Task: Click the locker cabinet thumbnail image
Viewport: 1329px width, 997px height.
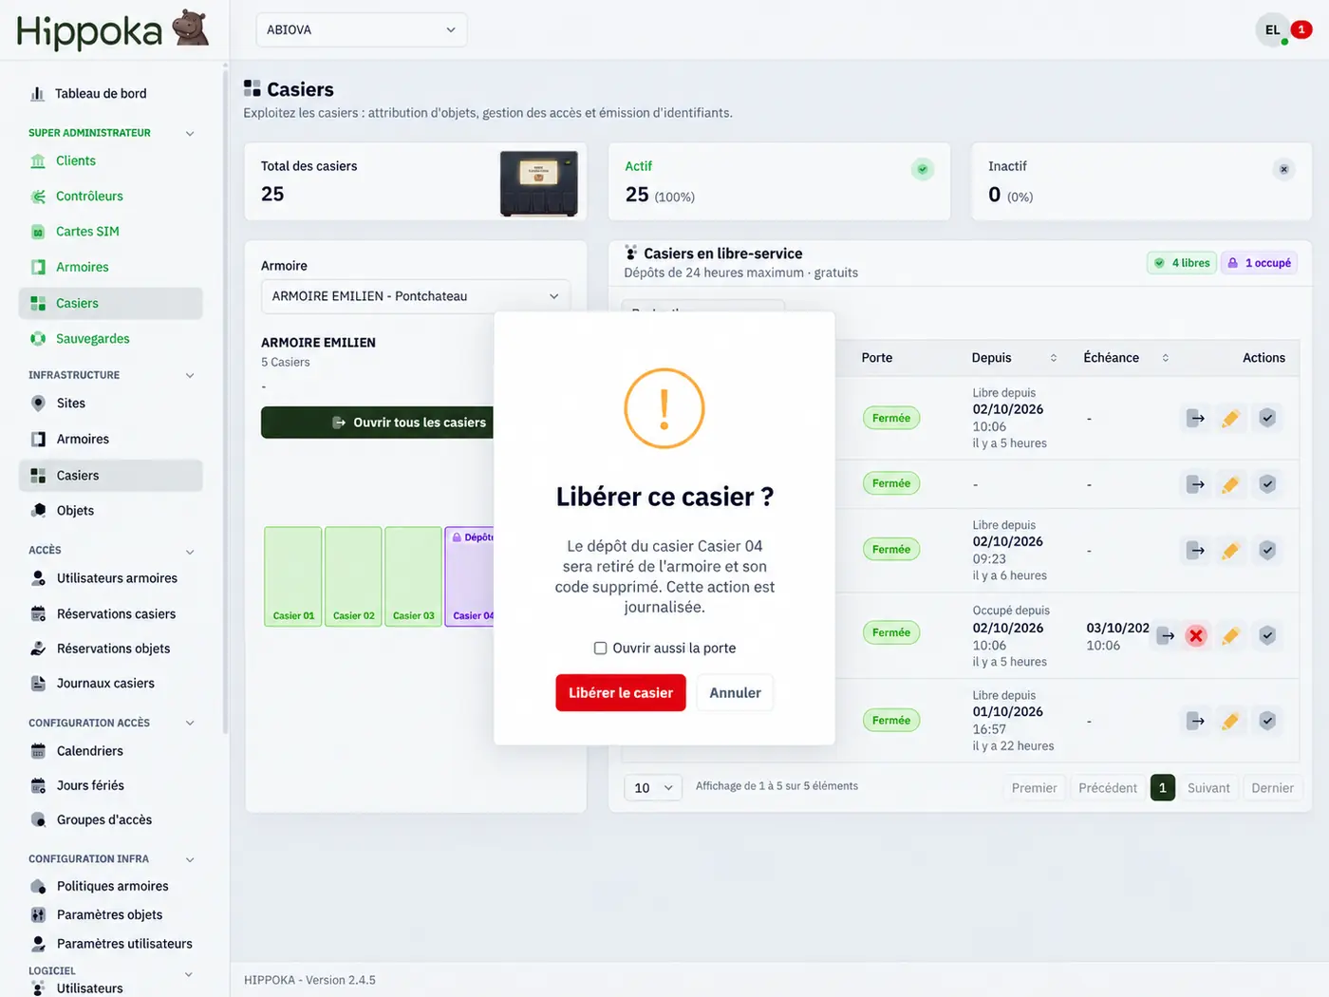Action: [x=538, y=182]
